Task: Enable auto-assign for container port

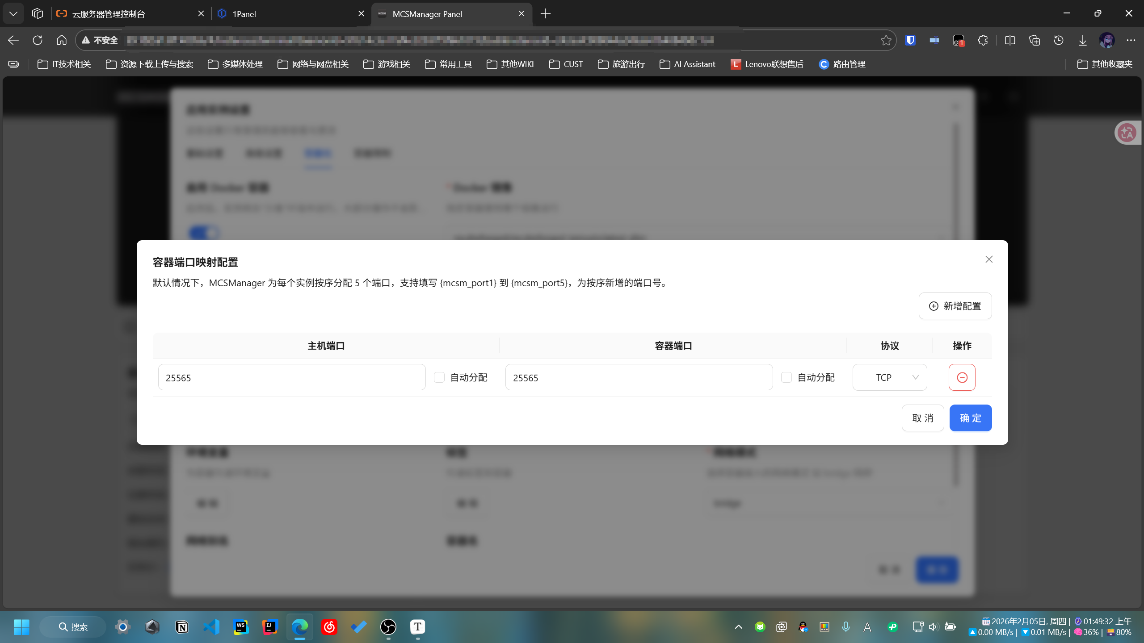Action: coord(786,377)
